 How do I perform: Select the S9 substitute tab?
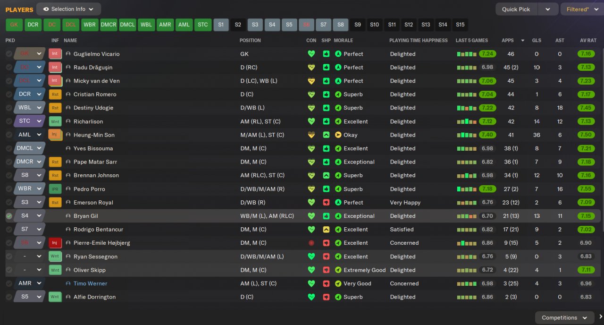(x=358, y=25)
